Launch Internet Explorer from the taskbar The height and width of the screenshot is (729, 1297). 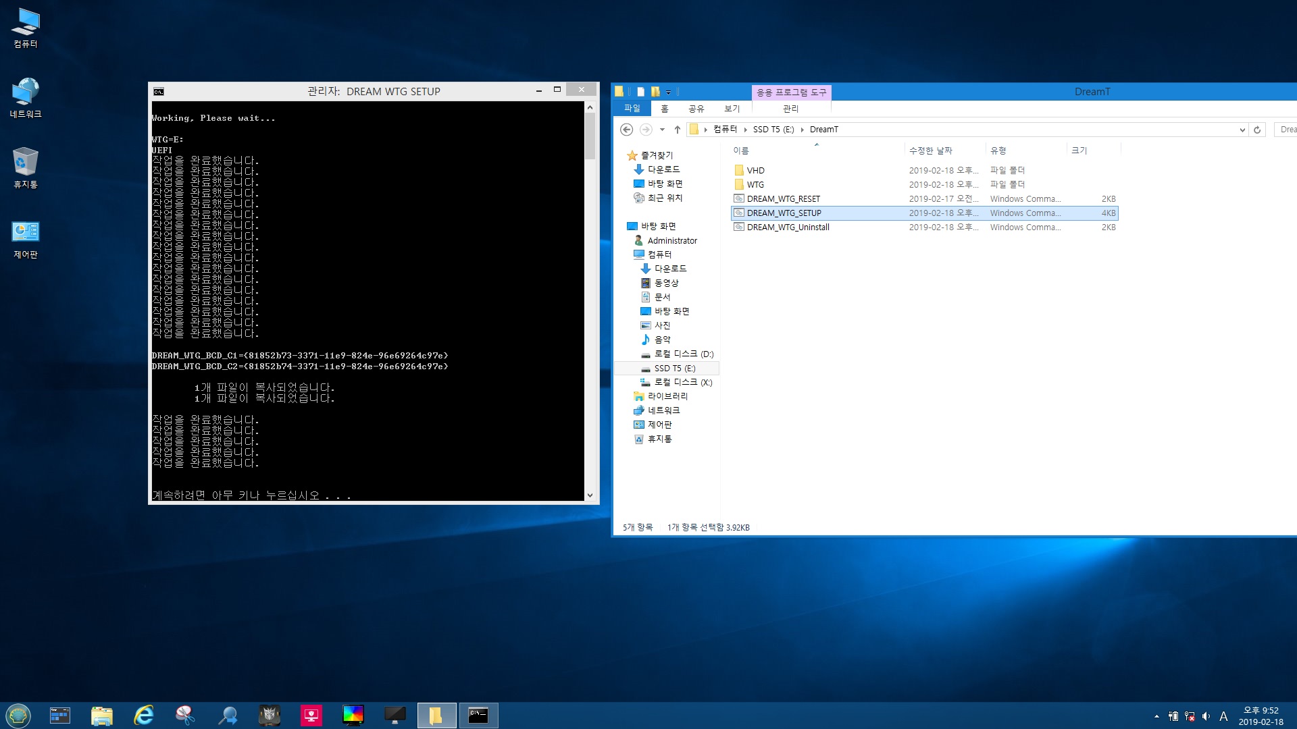(144, 715)
